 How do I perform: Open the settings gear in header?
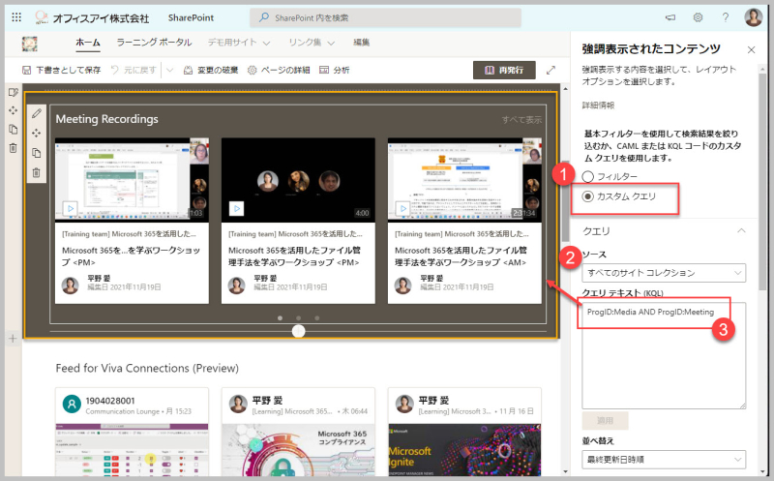698,17
